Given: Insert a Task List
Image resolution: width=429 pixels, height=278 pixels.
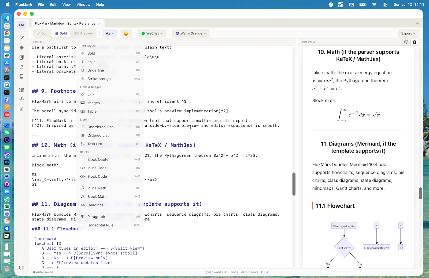Looking at the screenshot, I should (110, 144).
